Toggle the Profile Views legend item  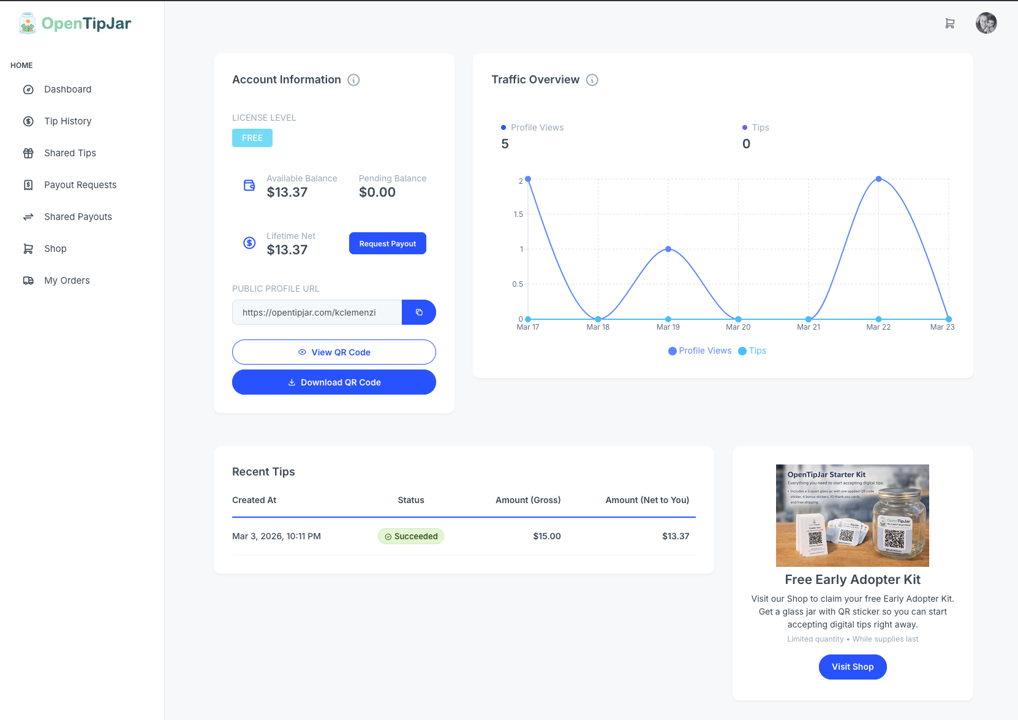(699, 351)
